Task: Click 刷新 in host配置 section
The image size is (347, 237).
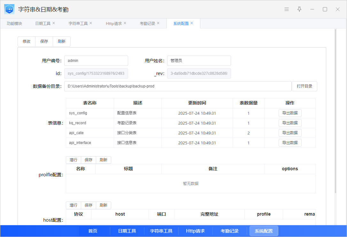Action: click(103, 205)
